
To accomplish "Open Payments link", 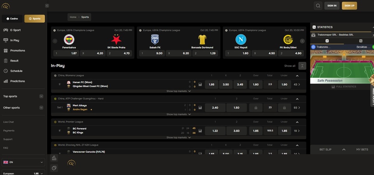I will point(9,131).
